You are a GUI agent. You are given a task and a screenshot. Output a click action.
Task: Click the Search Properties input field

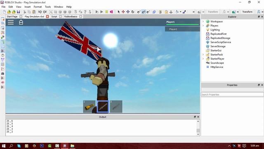232,95
